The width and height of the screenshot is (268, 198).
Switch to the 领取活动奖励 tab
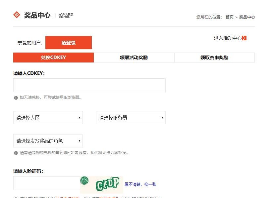click(134, 57)
